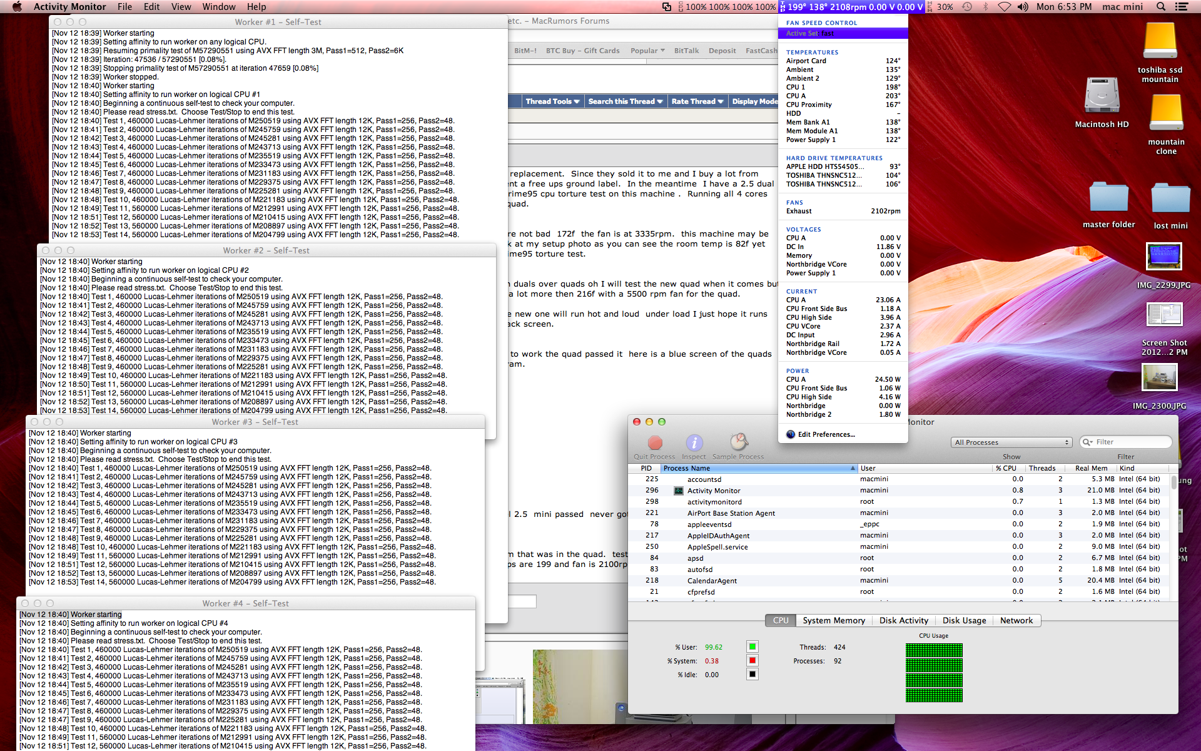Screen dimensions: 1201x751
Task: Click the Notification Center list icon
Action: [1181, 7]
